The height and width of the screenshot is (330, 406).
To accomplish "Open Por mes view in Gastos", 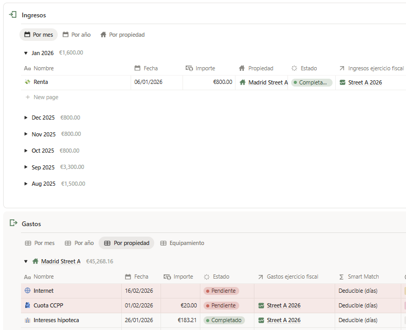I will coord(39,243).
